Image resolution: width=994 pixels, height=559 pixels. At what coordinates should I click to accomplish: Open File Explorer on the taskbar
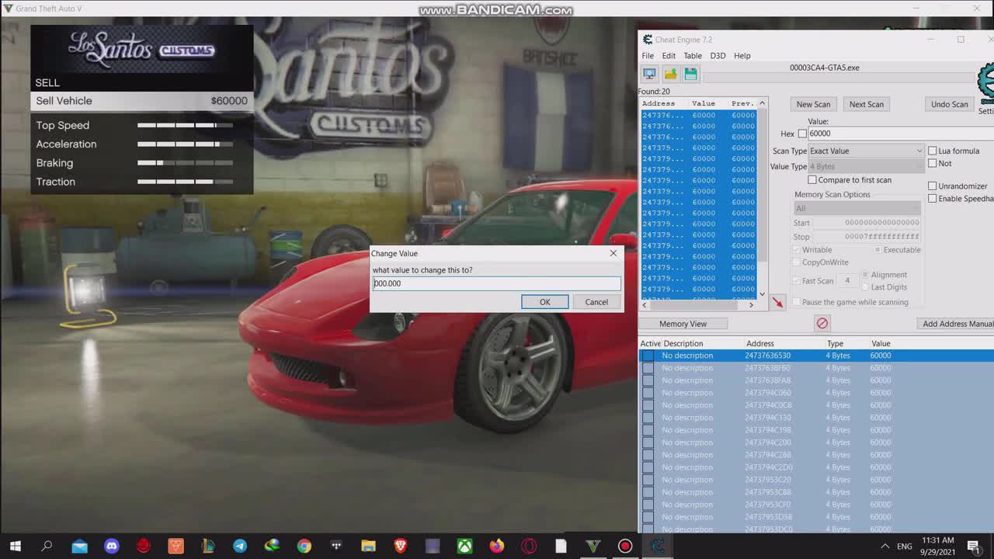click(x=368, y=546)
